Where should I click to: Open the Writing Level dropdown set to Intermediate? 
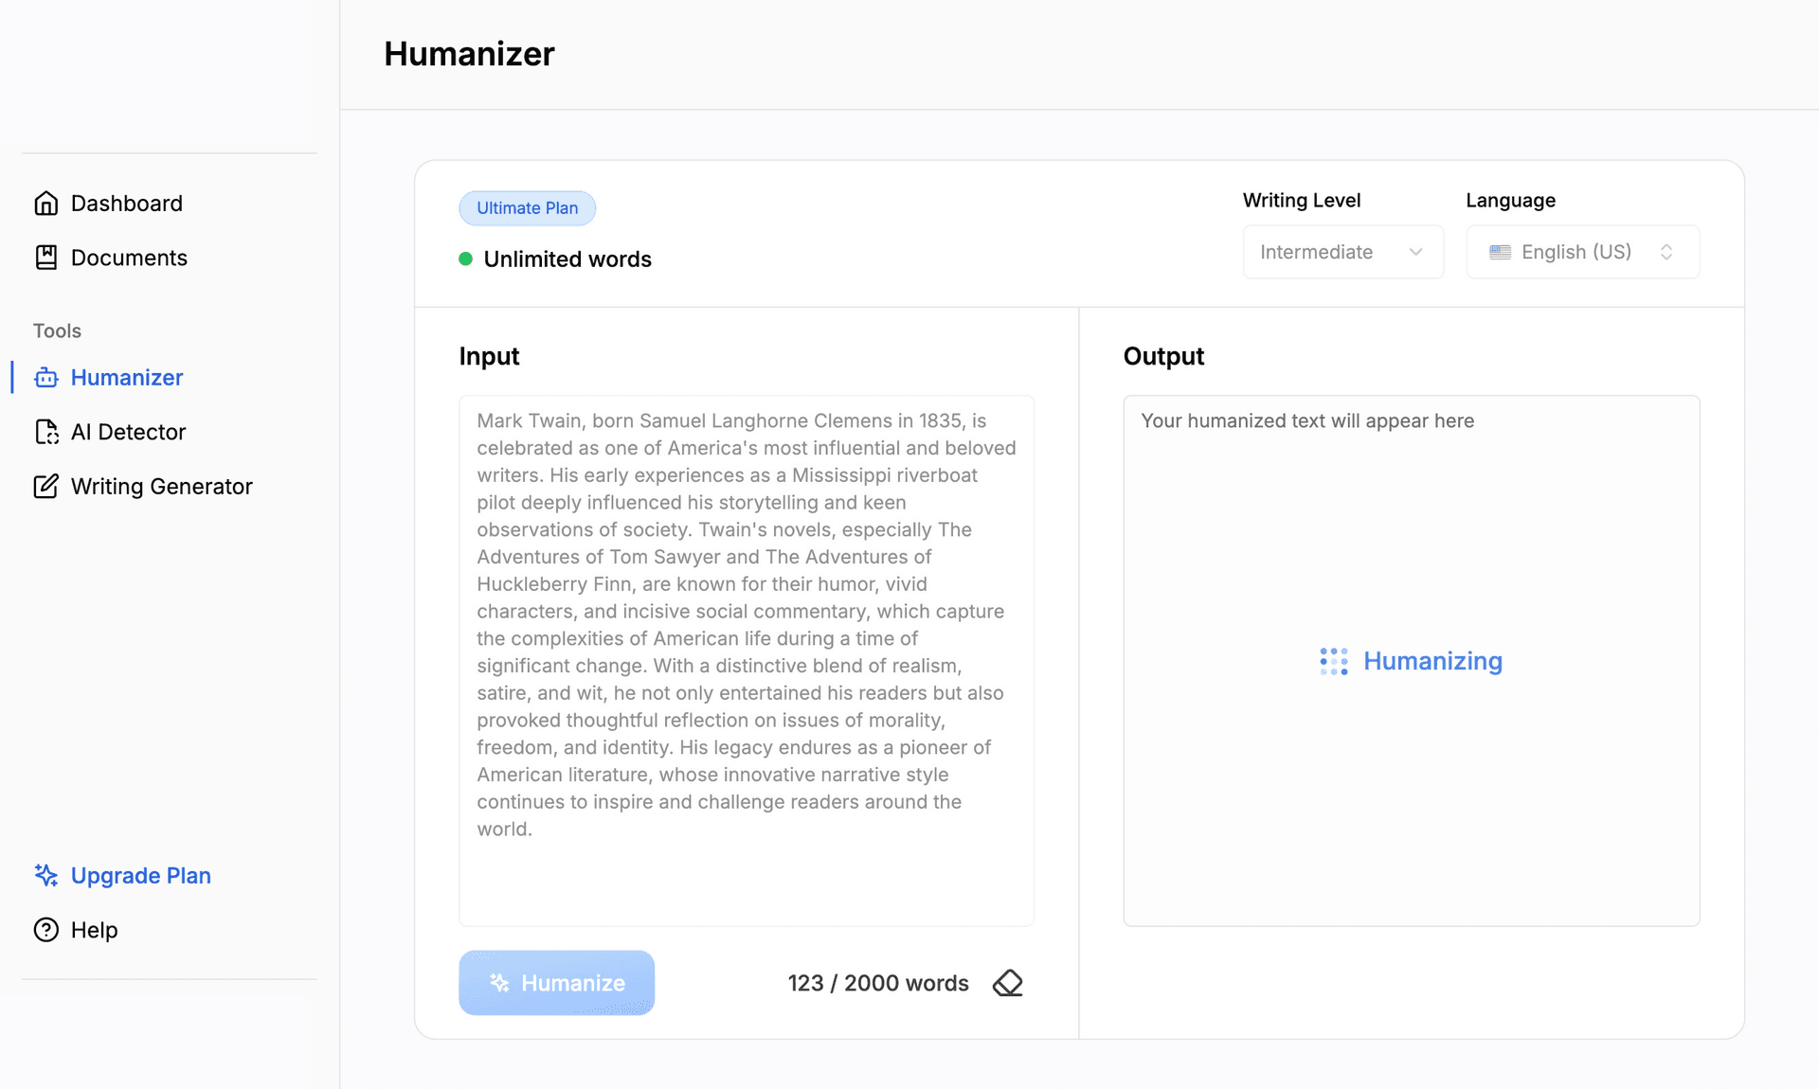point(1343,252)
